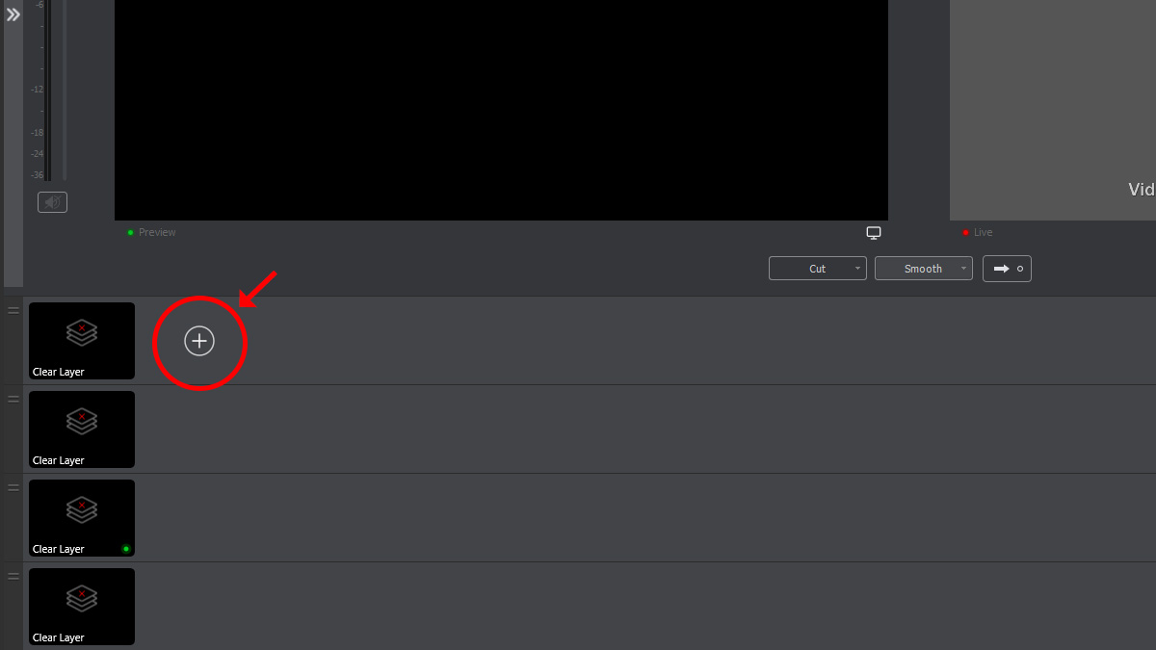Click the audio level meter
The width and height of the screenshot is (1156, 650).
47,91
